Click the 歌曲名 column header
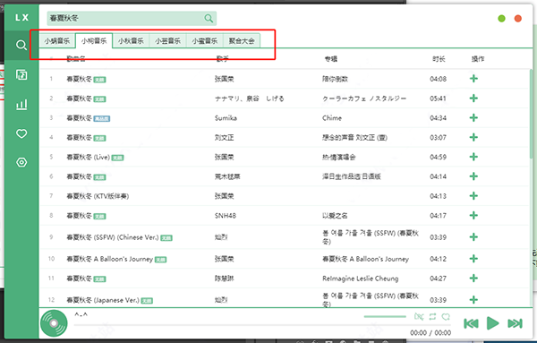The width and height of the screenshot is (537, 343). pyautogui.click(x=76, y=59)
